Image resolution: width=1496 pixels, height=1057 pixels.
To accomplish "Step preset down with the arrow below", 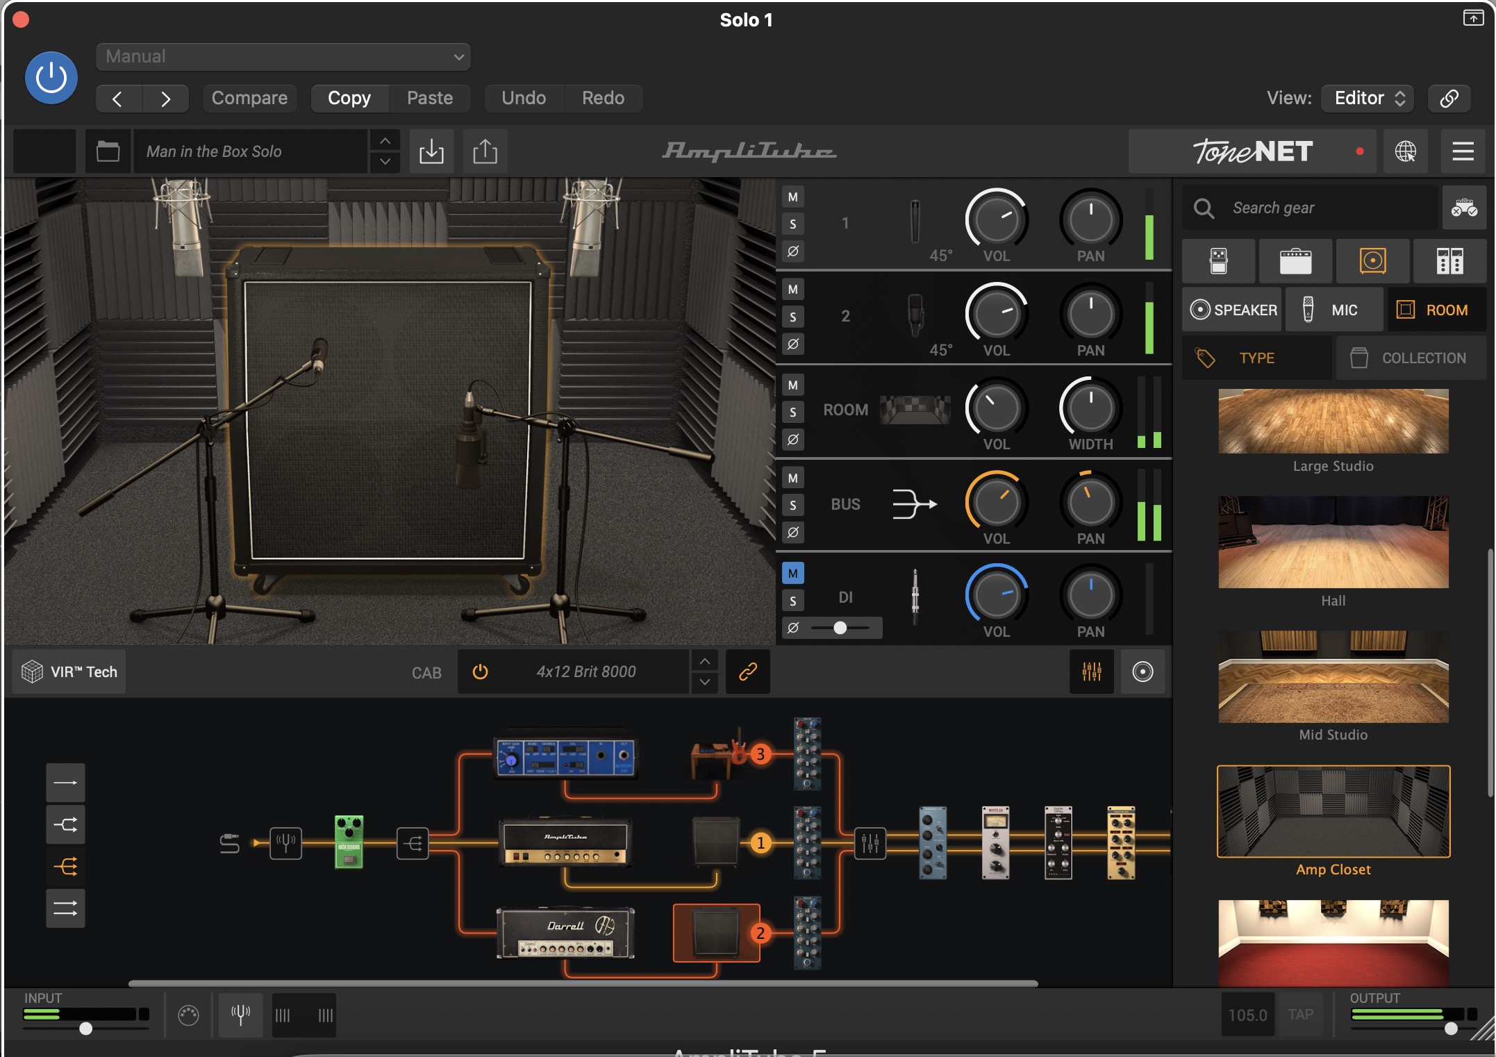I will pyautogui.click(x=385, y=162).
